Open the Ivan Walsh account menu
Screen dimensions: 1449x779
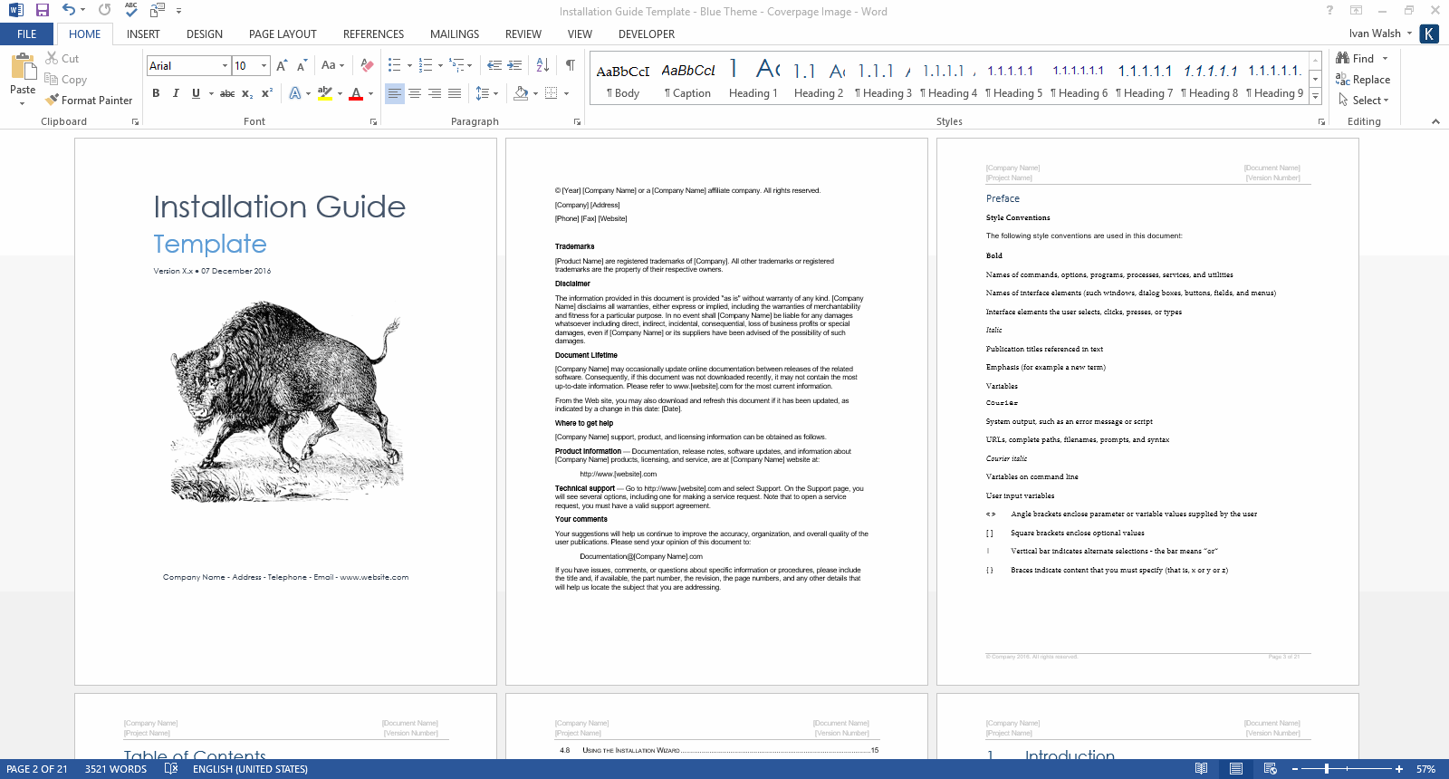click(1380, 34)
